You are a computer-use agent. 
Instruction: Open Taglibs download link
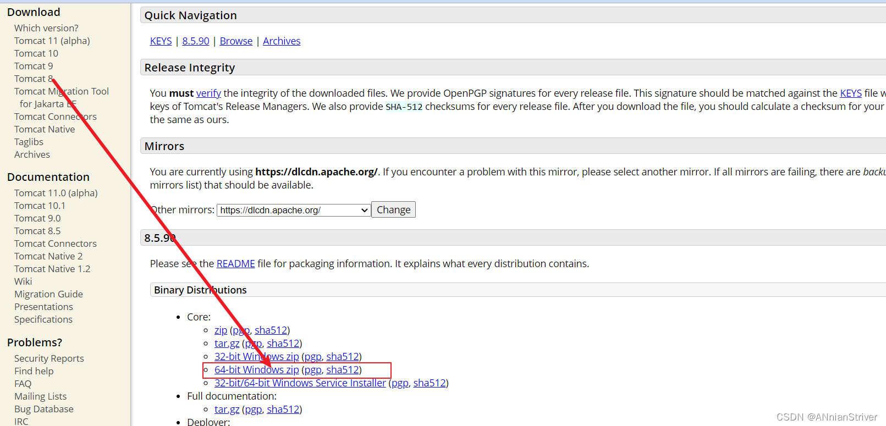click(29, 142)
